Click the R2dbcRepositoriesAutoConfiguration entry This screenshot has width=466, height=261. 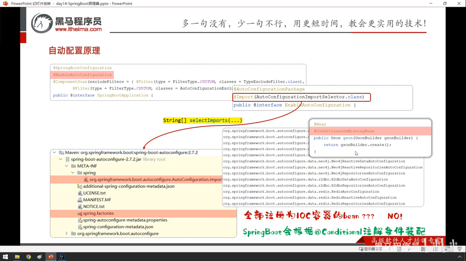coord(314,185)
